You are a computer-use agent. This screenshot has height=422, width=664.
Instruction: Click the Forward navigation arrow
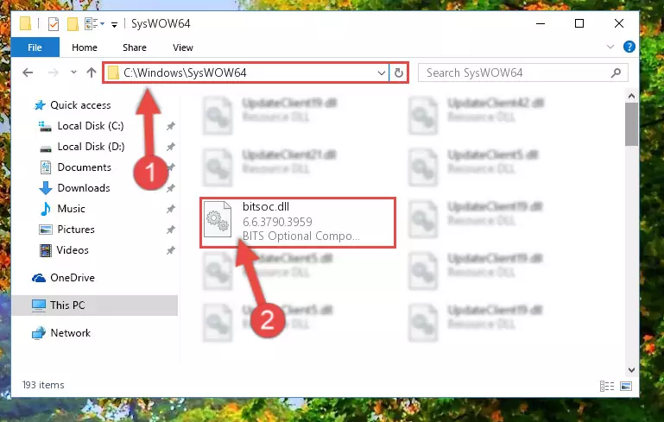point(53,72)
